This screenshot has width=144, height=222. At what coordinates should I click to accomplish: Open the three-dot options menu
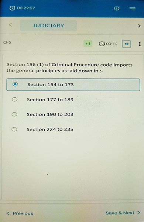(140, 44)
